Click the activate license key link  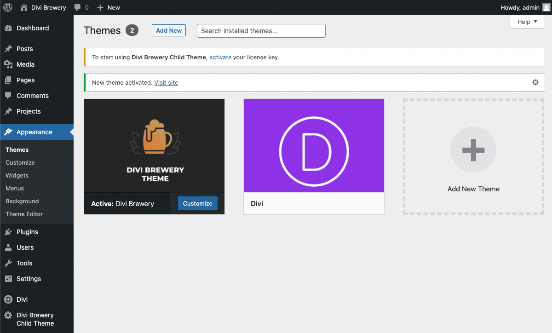click(x=220, y=57)
